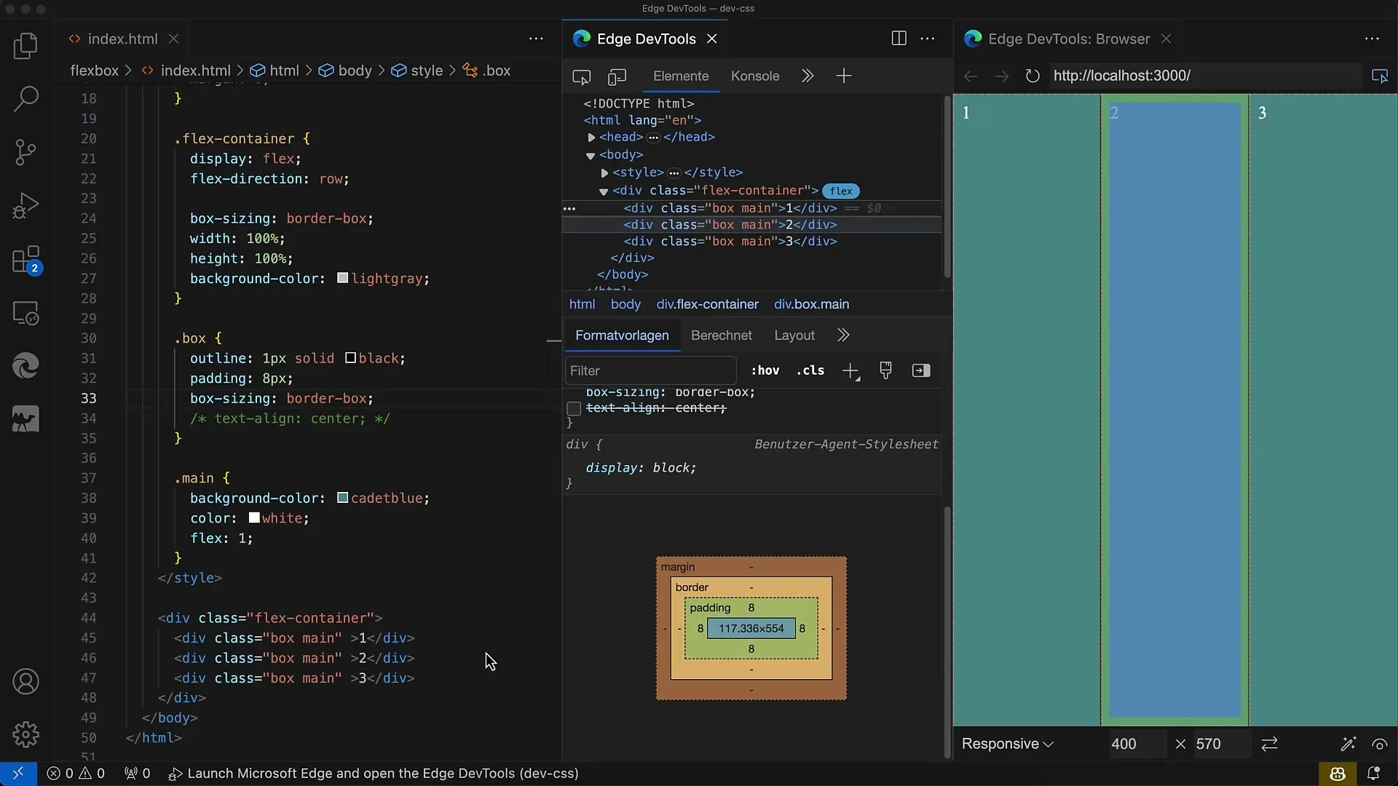The width and height of the screenshot is (1398, 786).
Task: Click the cadetblue color swatch
Action: pyautogui.click(x=342, y=498)
